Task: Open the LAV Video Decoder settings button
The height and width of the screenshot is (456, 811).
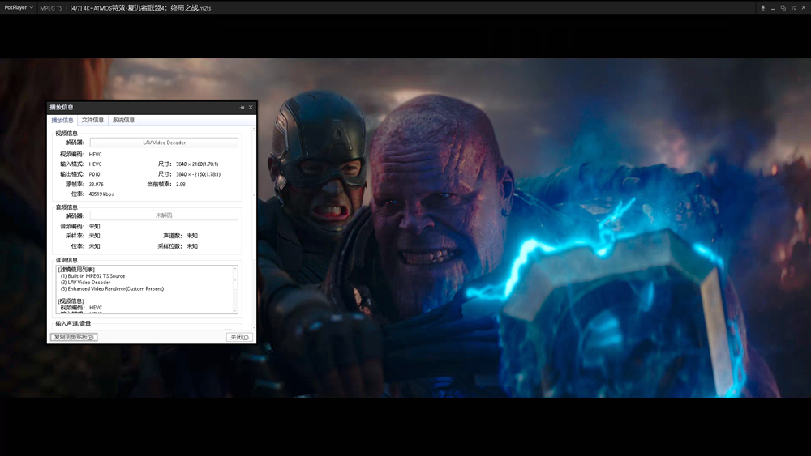Action: (164, 143)
